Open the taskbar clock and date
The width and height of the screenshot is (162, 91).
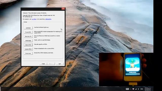[148, 89]
